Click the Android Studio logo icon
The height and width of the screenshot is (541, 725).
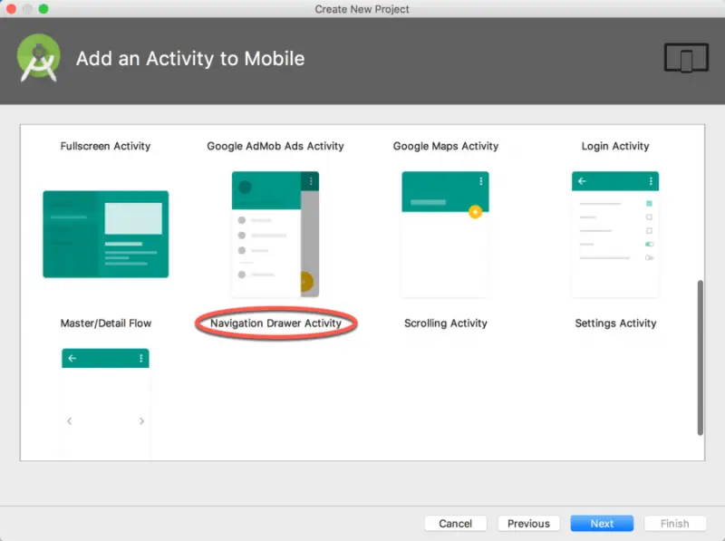click(38, 59)
